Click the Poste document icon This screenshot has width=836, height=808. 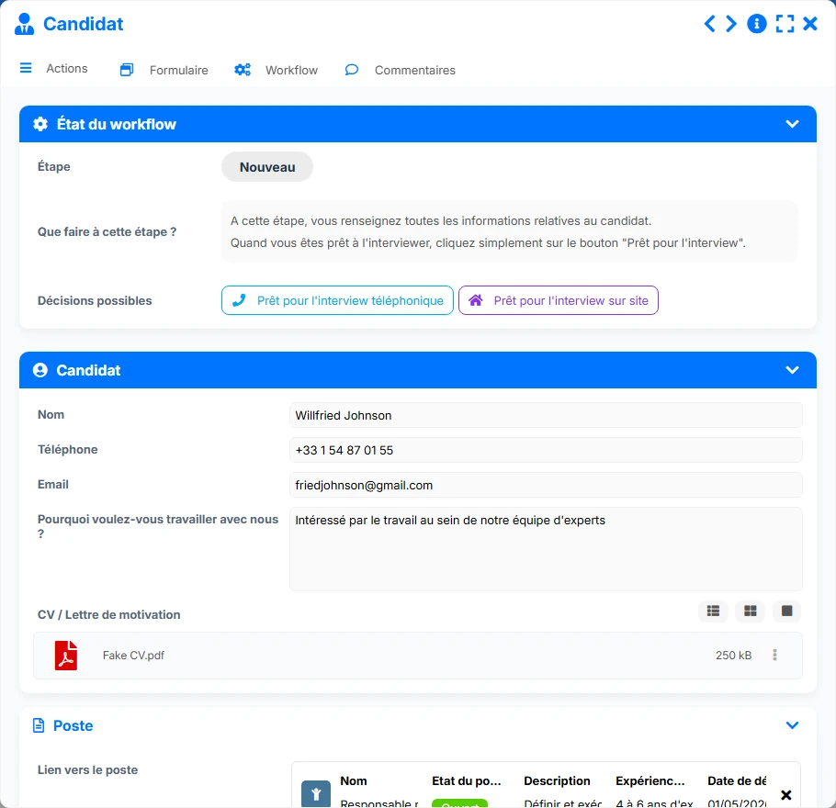click(x=39, y=725)
